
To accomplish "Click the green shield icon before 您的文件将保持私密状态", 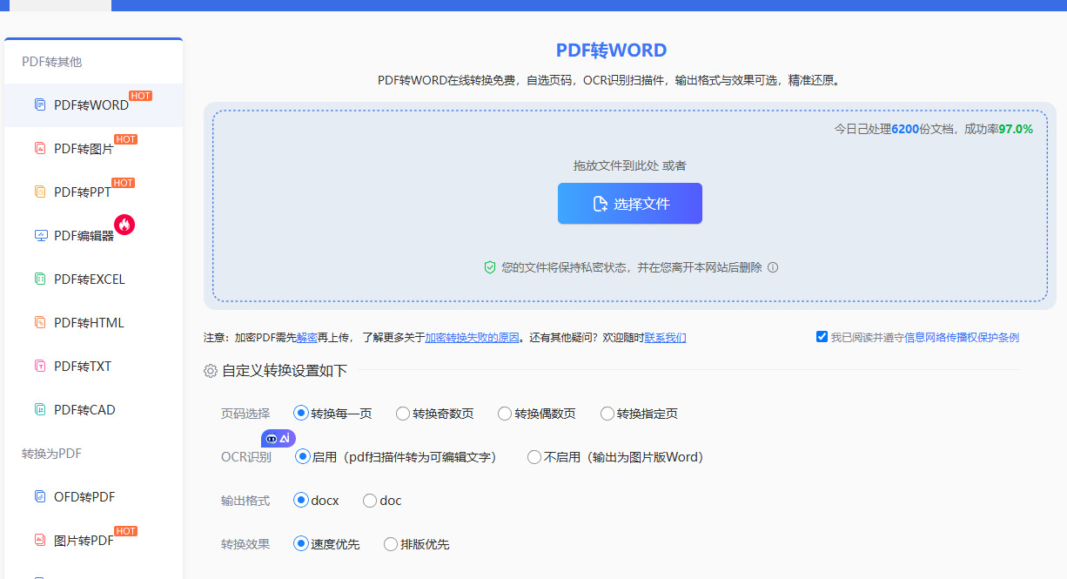I will (490, 268).
